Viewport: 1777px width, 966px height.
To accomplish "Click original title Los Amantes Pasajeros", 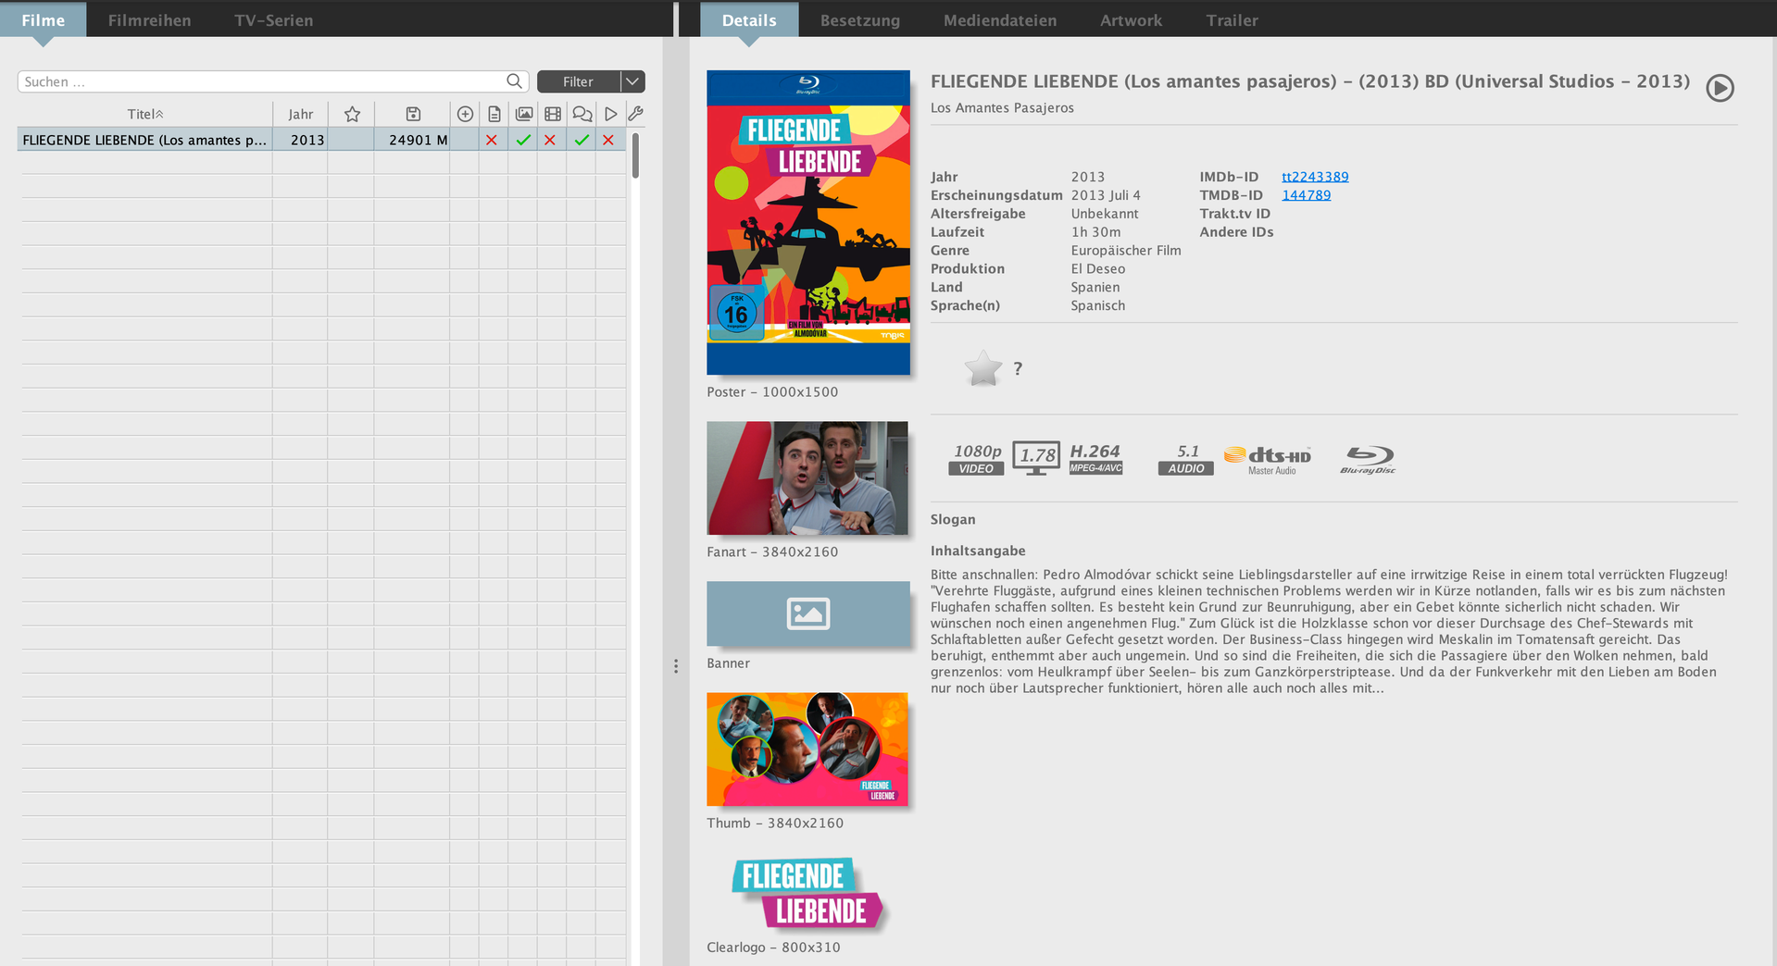I will coord(1002,108).
